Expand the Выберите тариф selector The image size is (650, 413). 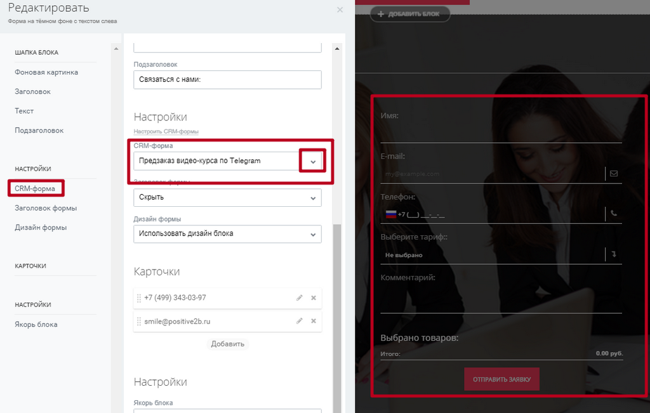coord(501,255)
